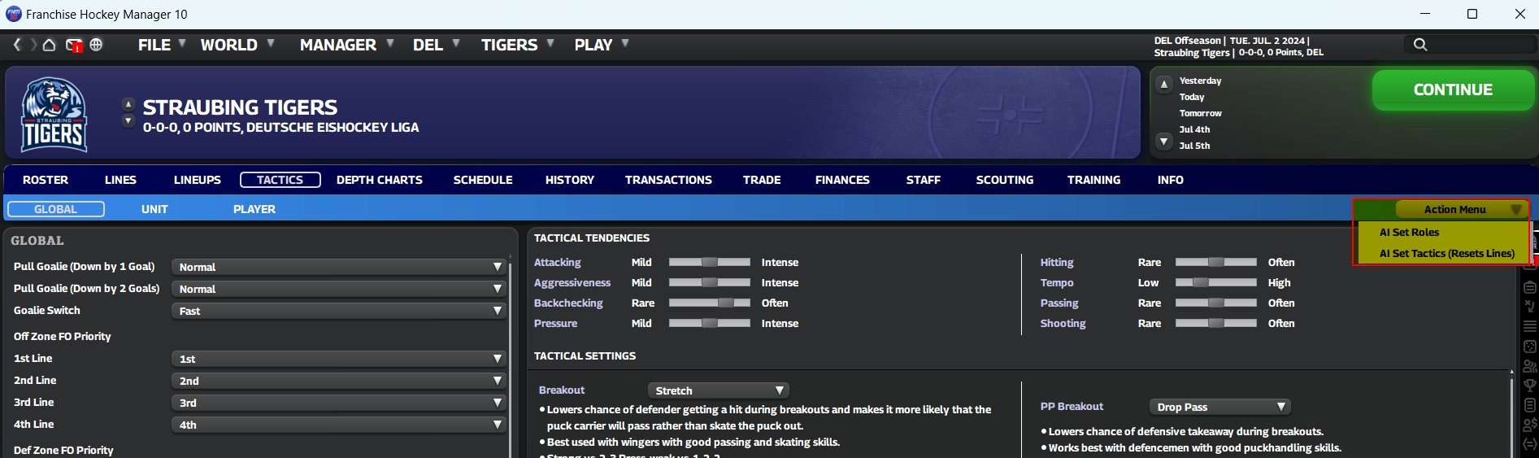Image resolution: width=1539 pixels, height=458 pixels.
Task: Collapse the Action Menu dropdown
Action: 1461,209
